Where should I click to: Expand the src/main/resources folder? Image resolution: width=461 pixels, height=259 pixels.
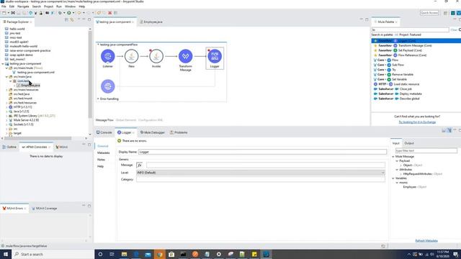point(6,90)
